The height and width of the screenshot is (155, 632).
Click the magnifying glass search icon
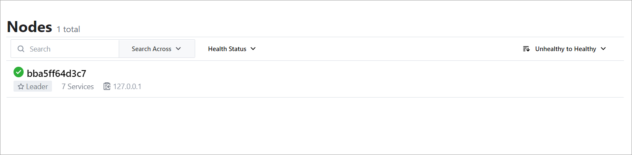(x=21, y=49)
